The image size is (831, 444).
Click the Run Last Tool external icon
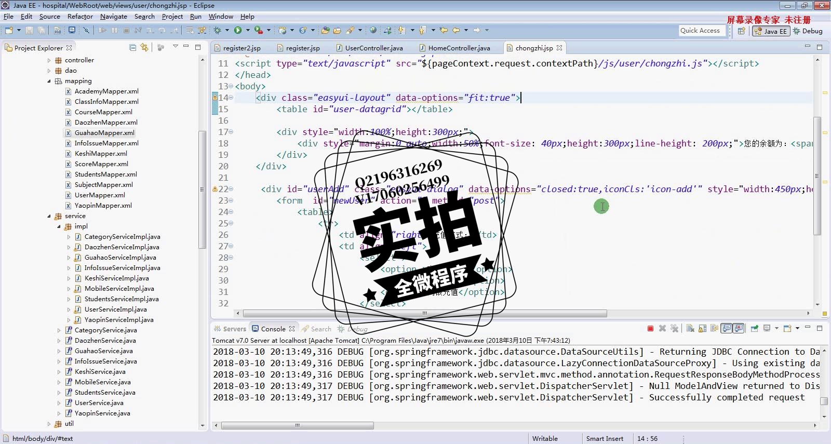258,30
